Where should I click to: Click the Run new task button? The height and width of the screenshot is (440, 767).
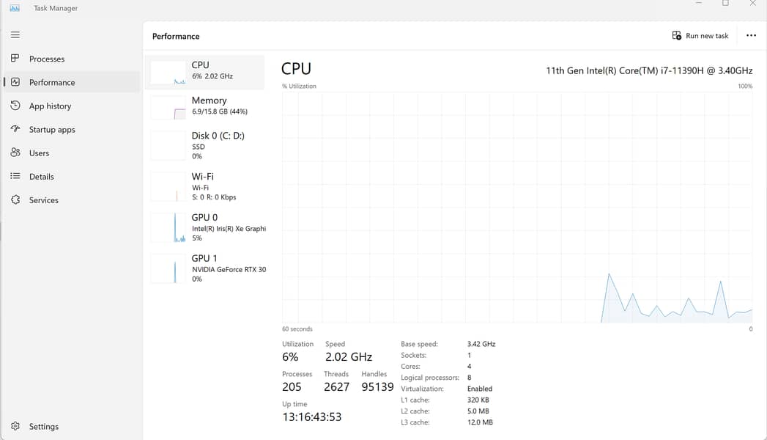coord(700,36)
